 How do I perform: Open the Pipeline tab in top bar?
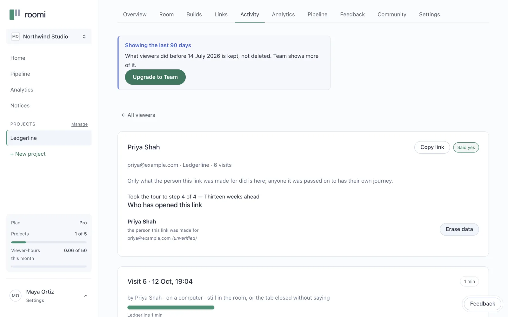click(317, 14)
